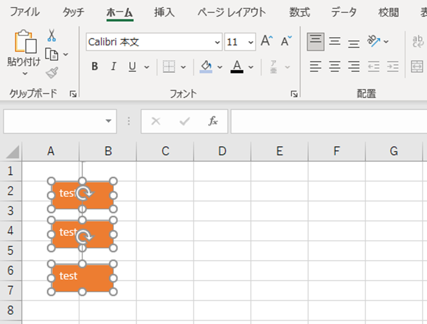Image resolution: width=427 pixels, height=324 pixels.
Task: Toggle Italic formatting
Action: point(113,67)
